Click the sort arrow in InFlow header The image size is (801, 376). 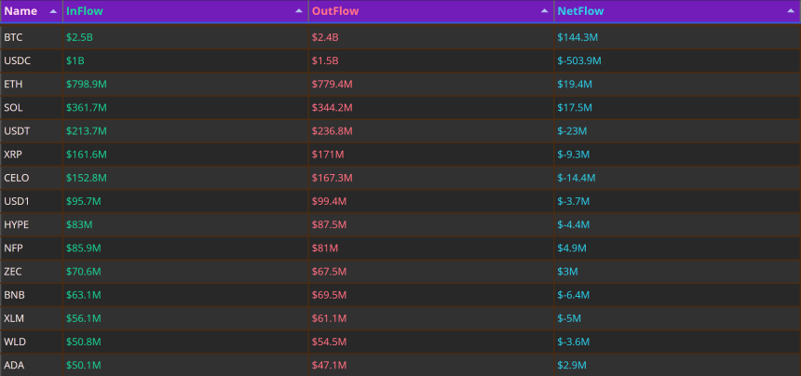coord(299,11)
